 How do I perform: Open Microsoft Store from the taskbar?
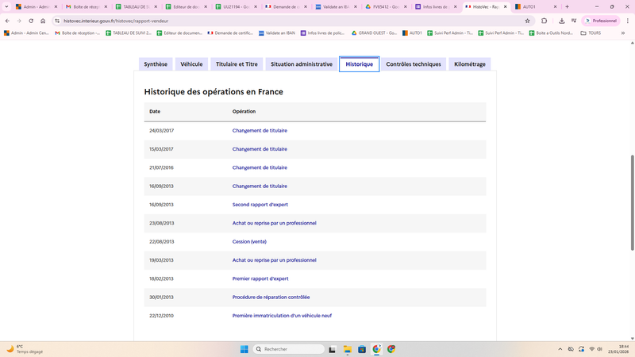(362, 349)
